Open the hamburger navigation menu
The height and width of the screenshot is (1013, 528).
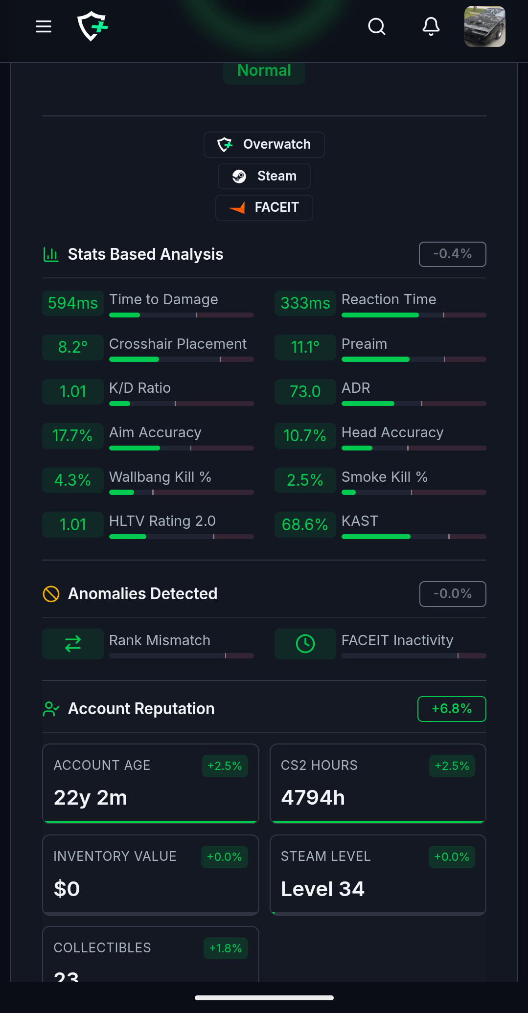coord(44,26)
